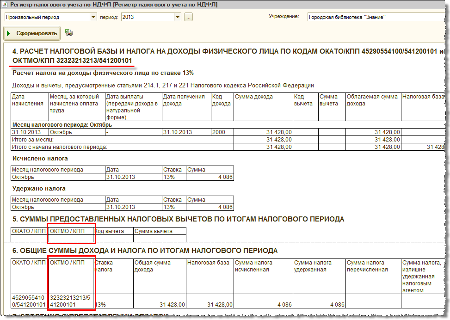Click the Код вычета column header in income table
The width and height of the screenshot is (450, 320).
[x=305, y=106]
